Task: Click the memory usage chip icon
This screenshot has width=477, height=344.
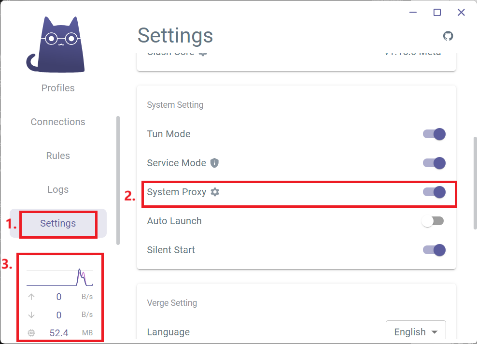Action: (x=31, y=333)
